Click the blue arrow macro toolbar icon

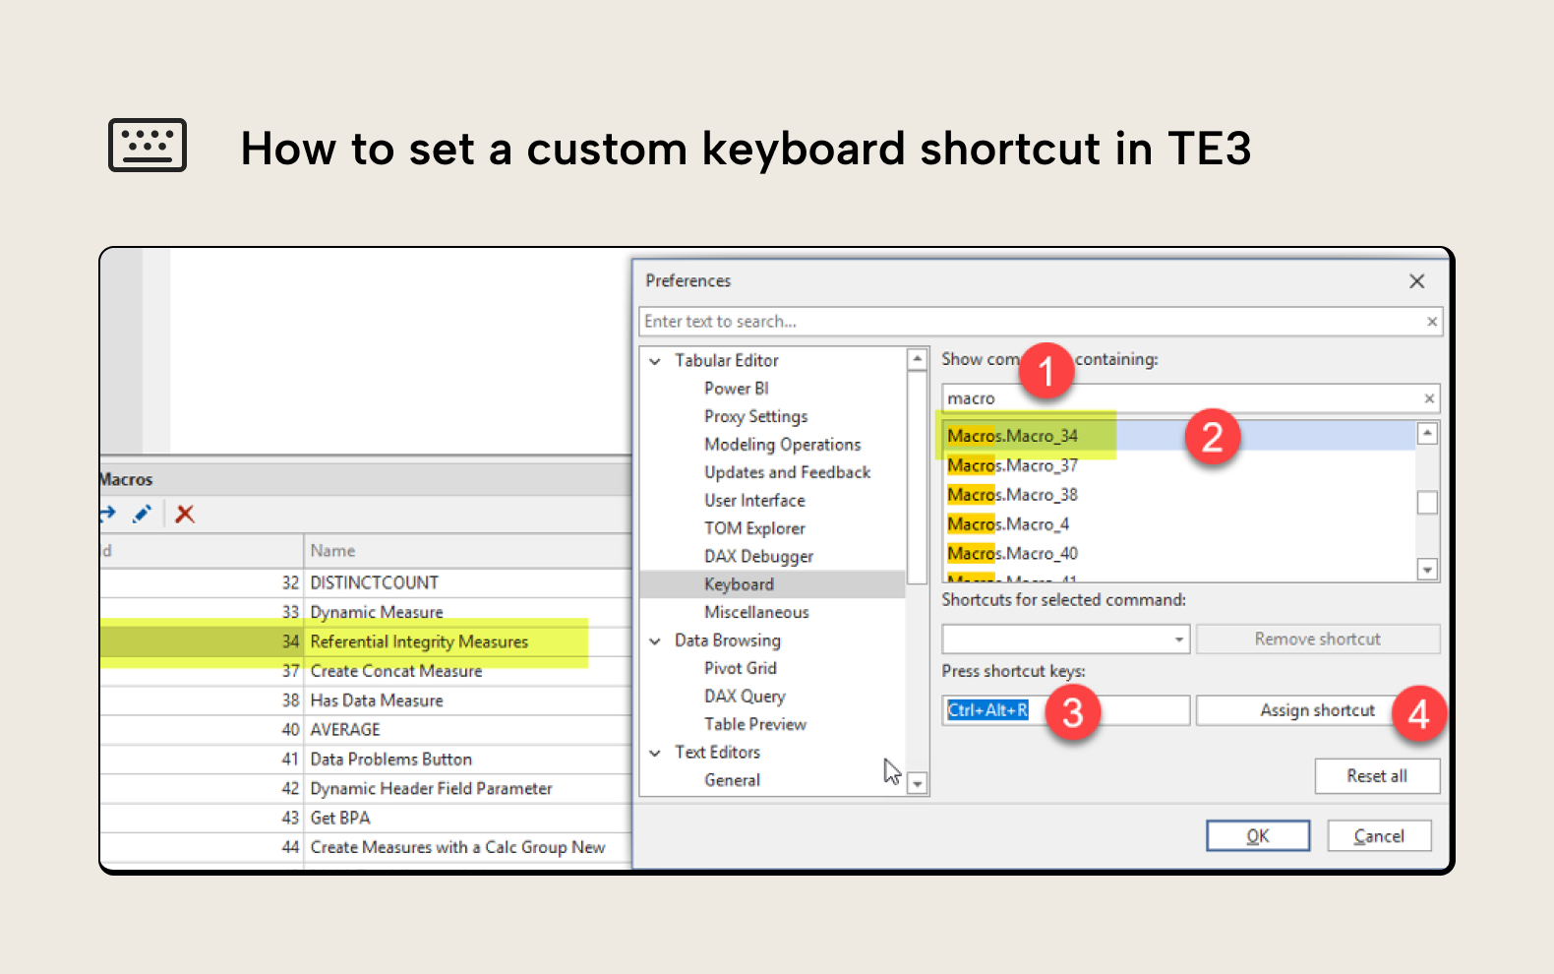point(107,514)
